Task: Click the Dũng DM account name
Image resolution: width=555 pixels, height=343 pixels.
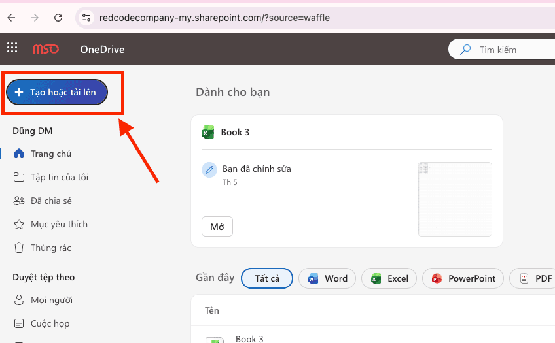Action: tap(33, 131)
